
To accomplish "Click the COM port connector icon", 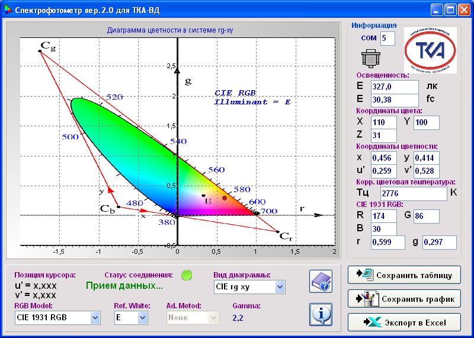I will tap(370, 58).
